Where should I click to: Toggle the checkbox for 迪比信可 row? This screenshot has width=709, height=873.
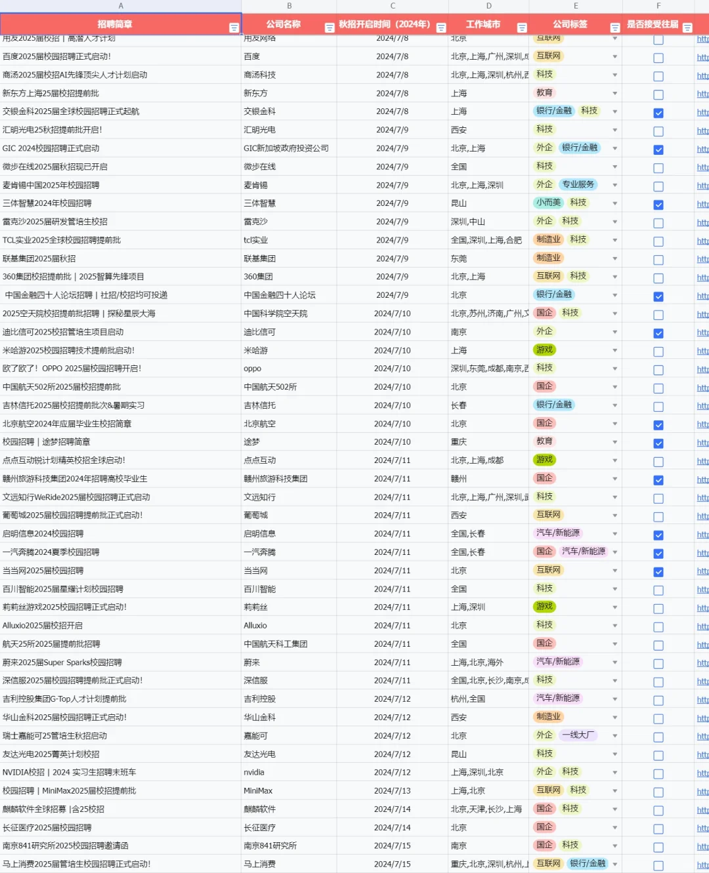(658, 333)
